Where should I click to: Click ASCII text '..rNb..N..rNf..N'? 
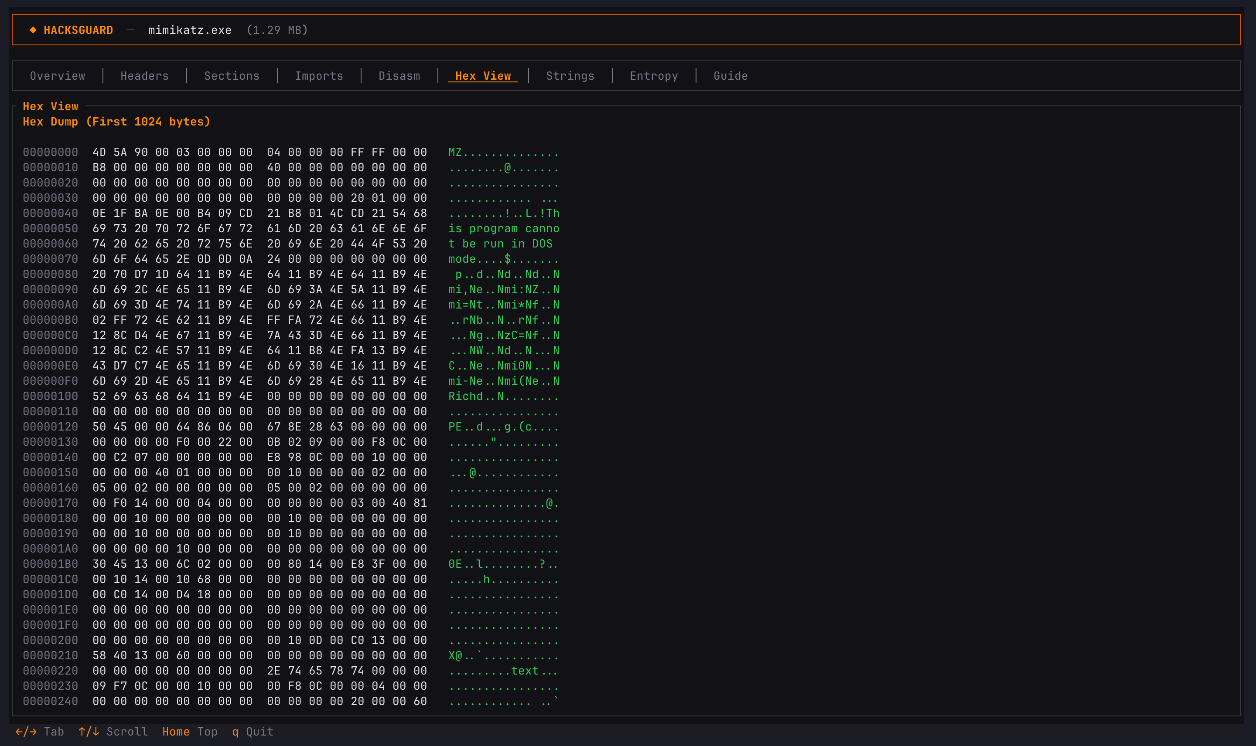point(504,320)
